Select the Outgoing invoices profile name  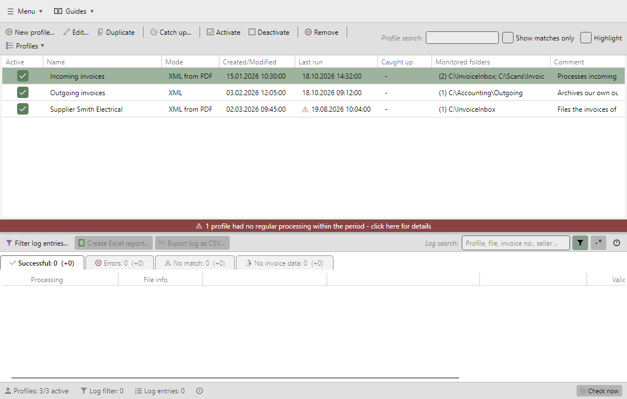click(x=78, y=93)
